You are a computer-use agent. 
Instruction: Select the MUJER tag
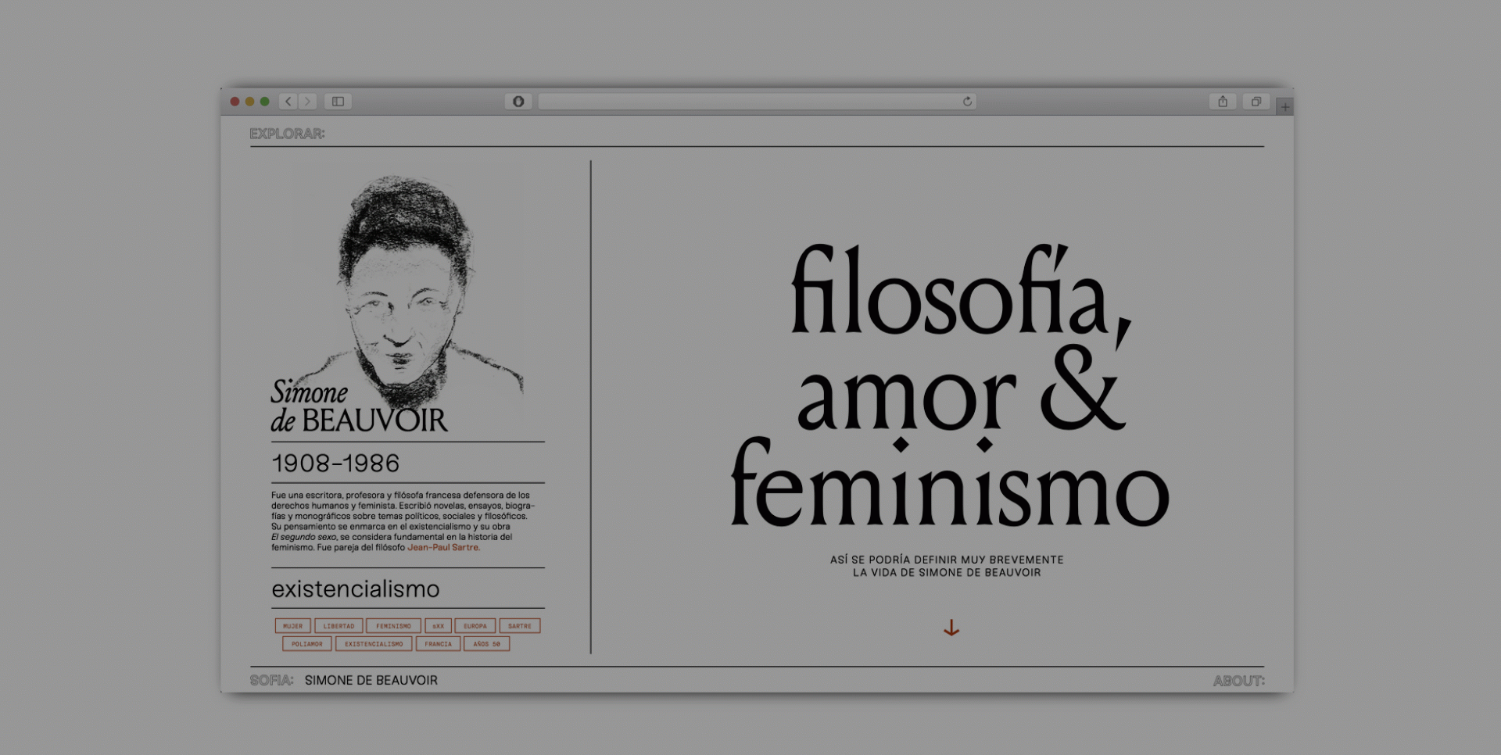[292, 626]
